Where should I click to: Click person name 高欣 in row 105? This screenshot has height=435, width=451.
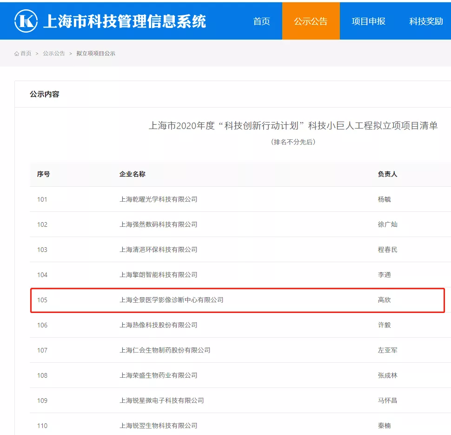385,300
